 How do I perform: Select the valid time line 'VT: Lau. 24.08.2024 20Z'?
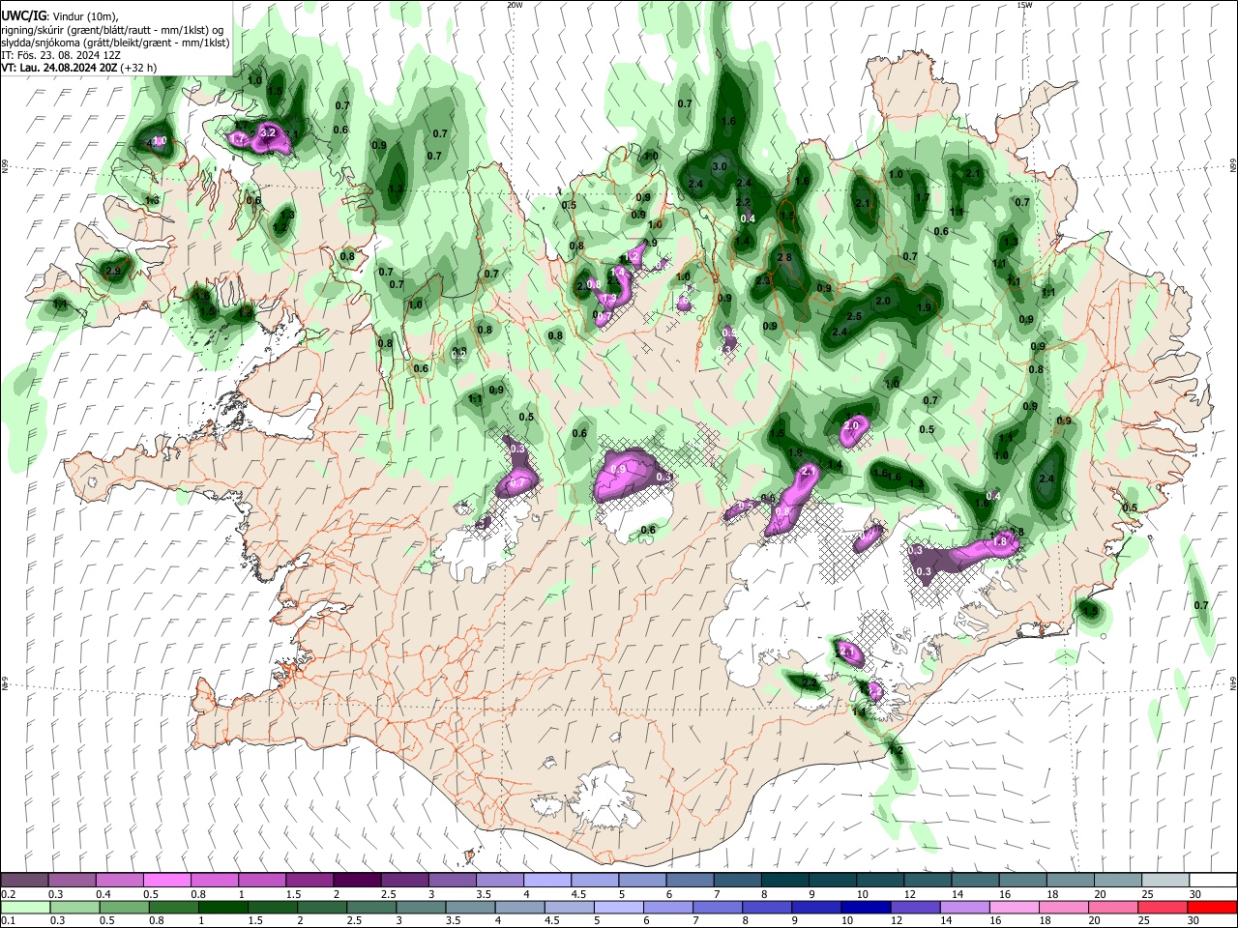(60, 68)
